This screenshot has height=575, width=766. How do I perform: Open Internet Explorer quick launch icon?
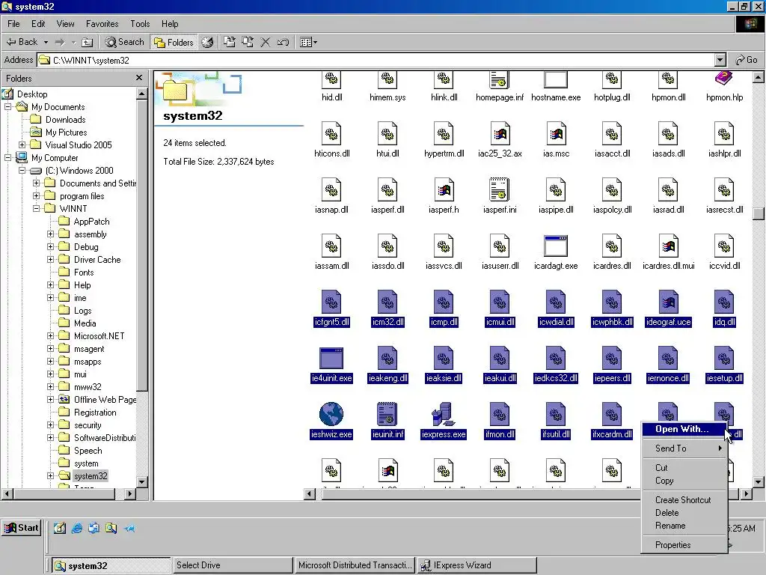tap(77, 528)
